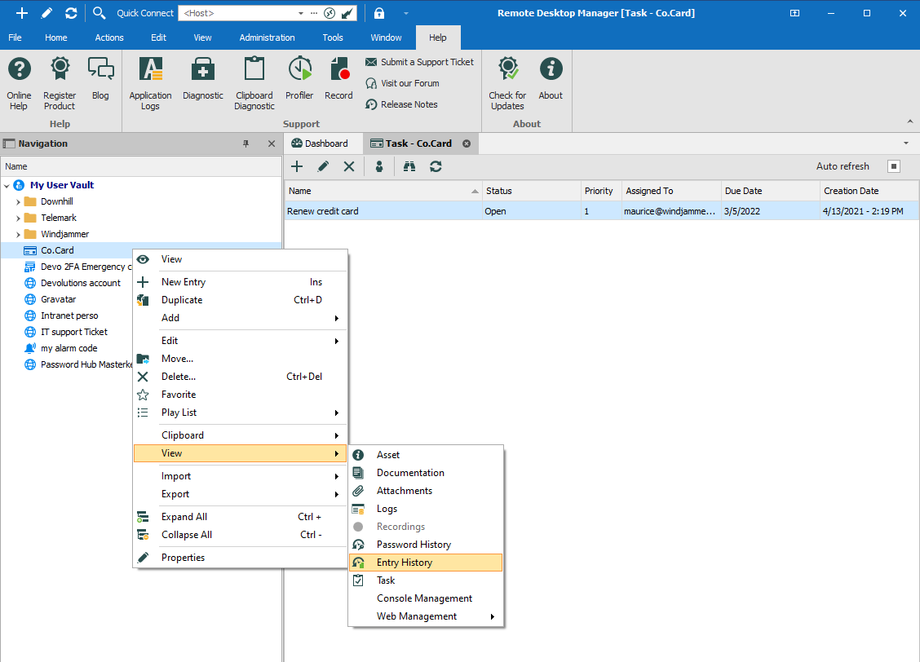Open Application Logs in the ribbon

point(150,82)
